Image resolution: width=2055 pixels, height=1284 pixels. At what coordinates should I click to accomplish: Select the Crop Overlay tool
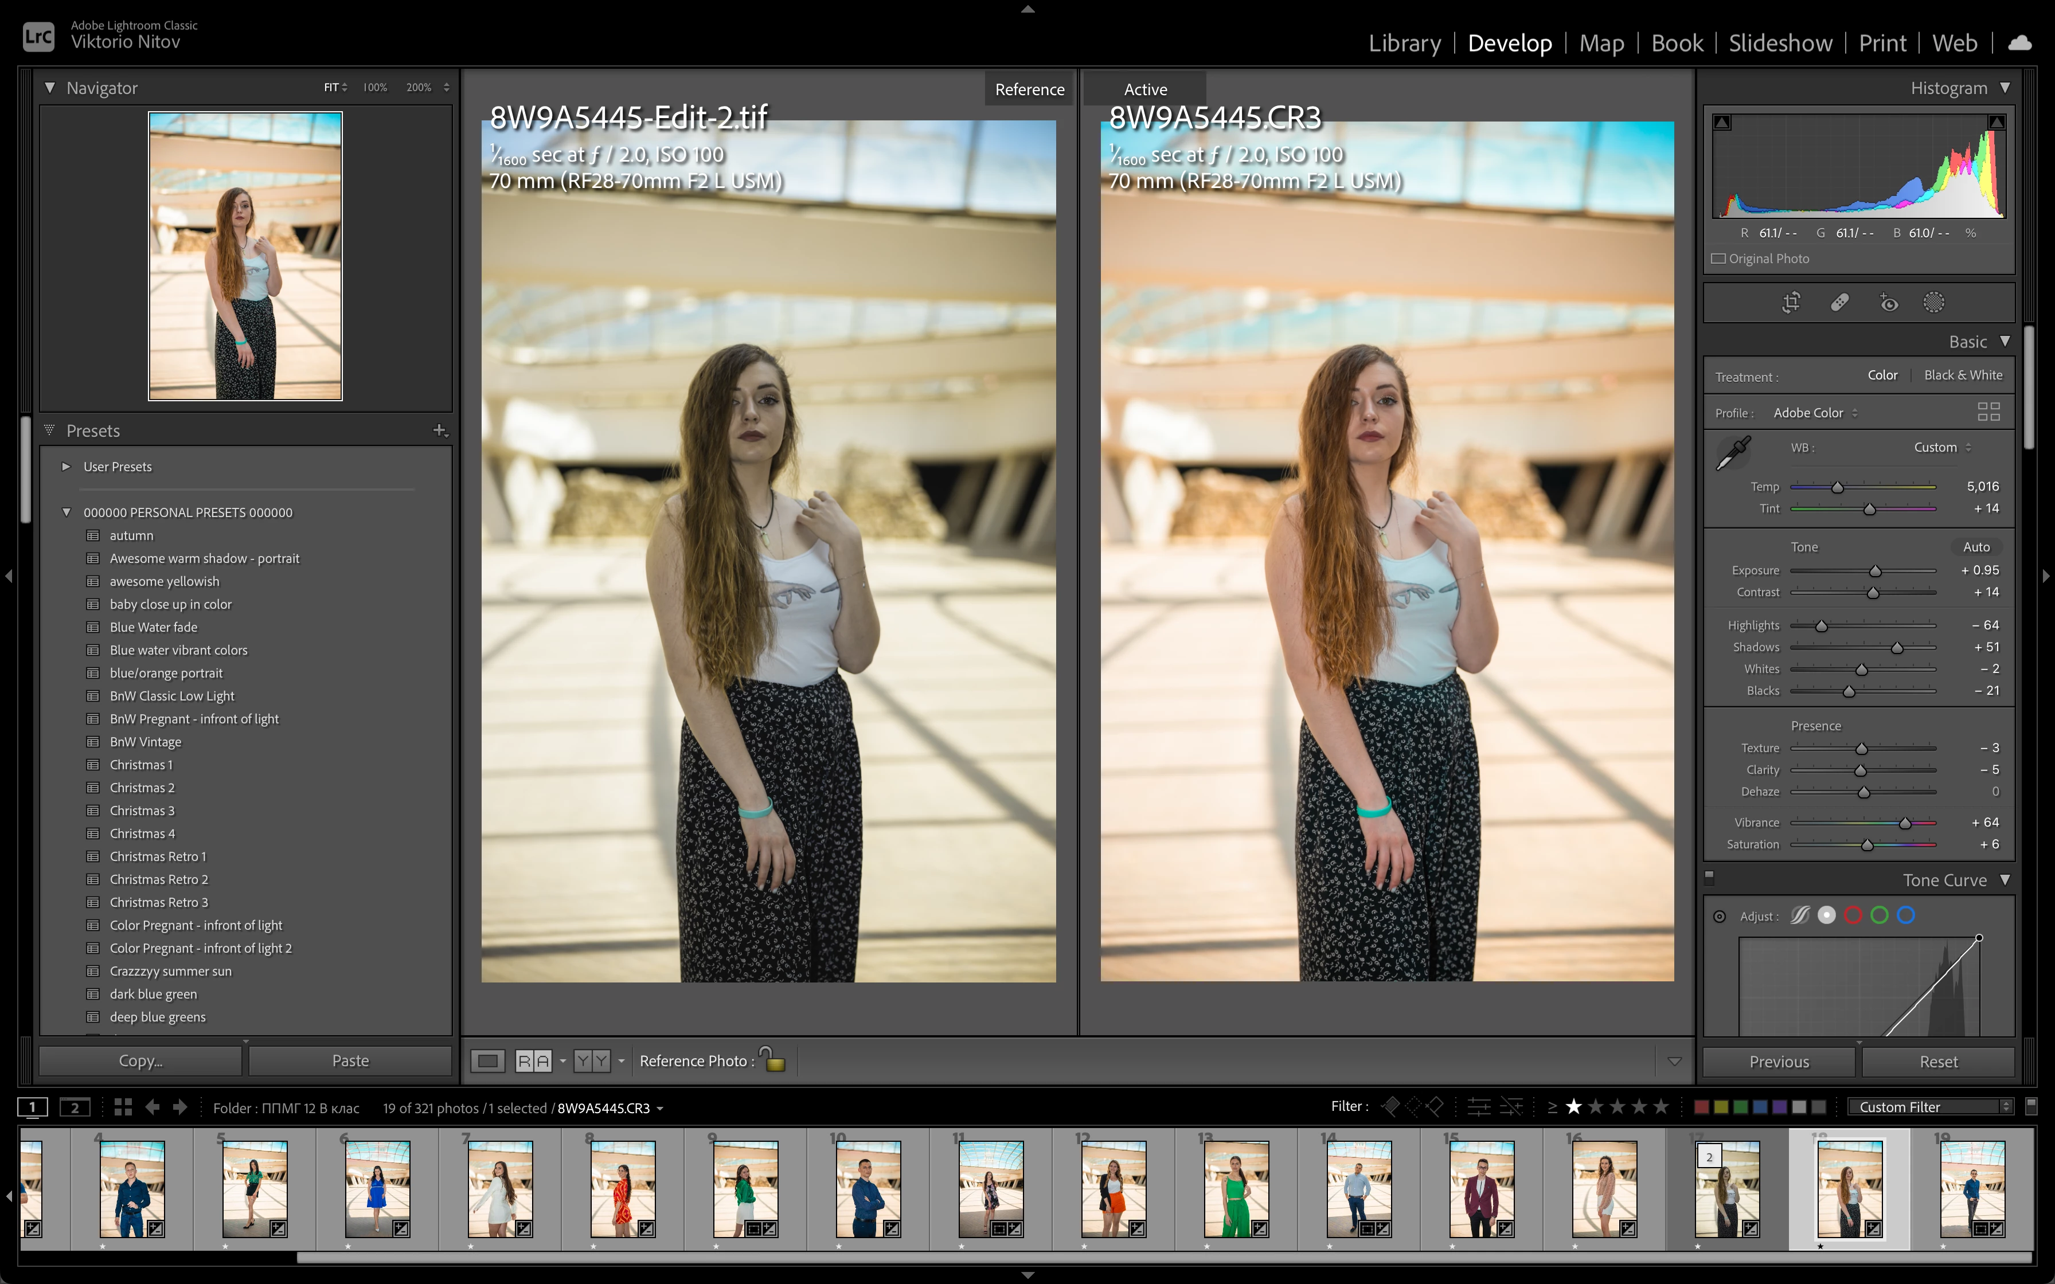coord(1791,302)
